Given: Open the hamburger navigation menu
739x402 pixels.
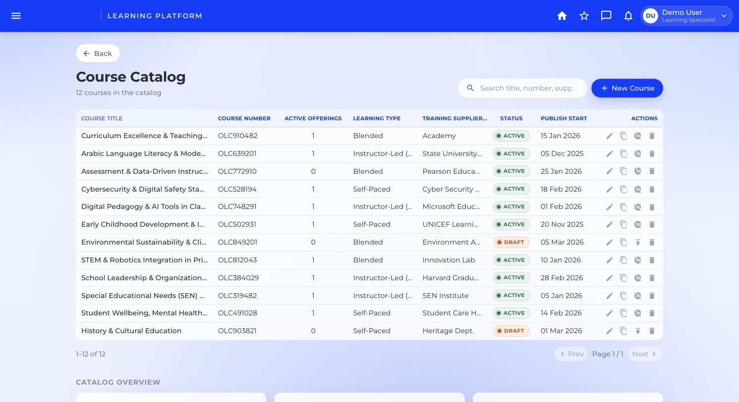Looking at the screenshot, I should (16, 16).
